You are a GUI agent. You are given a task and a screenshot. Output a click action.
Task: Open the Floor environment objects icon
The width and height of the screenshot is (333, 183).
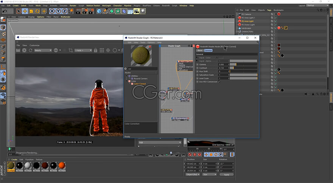130,11
